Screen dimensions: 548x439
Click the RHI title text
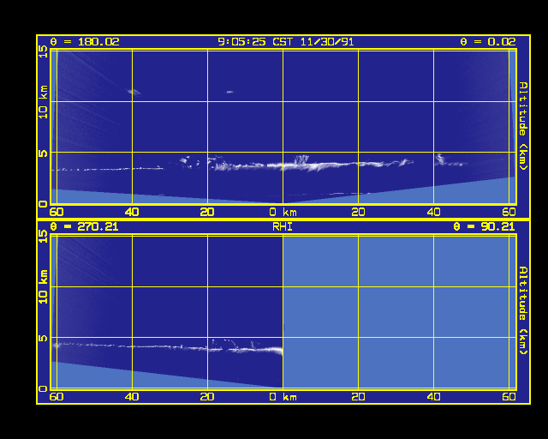283,227
